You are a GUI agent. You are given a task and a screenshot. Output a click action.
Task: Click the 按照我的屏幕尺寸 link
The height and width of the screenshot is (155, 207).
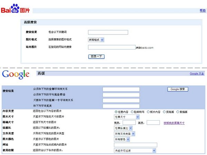(x=174, y=123)
